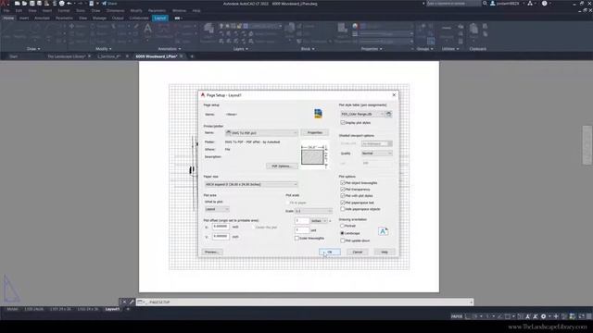Click the printer Properties button
The height and width of the screenshot is (333, 593).
pos(315,132)
